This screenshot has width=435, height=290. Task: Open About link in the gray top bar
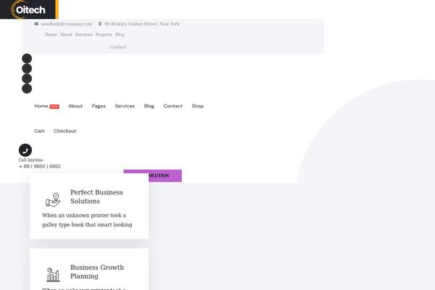tap(66, 35)
